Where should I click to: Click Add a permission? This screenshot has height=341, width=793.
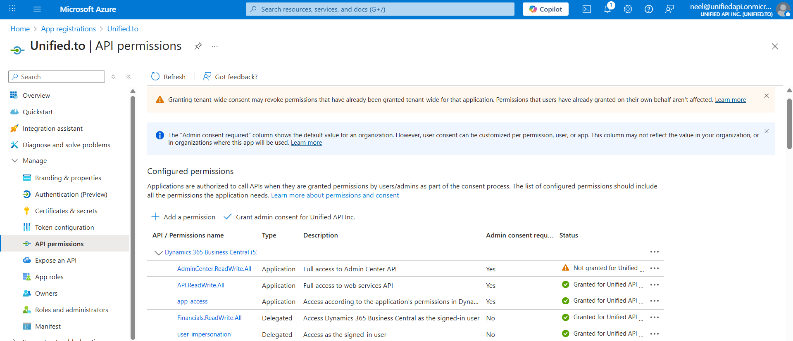point(183,217)
